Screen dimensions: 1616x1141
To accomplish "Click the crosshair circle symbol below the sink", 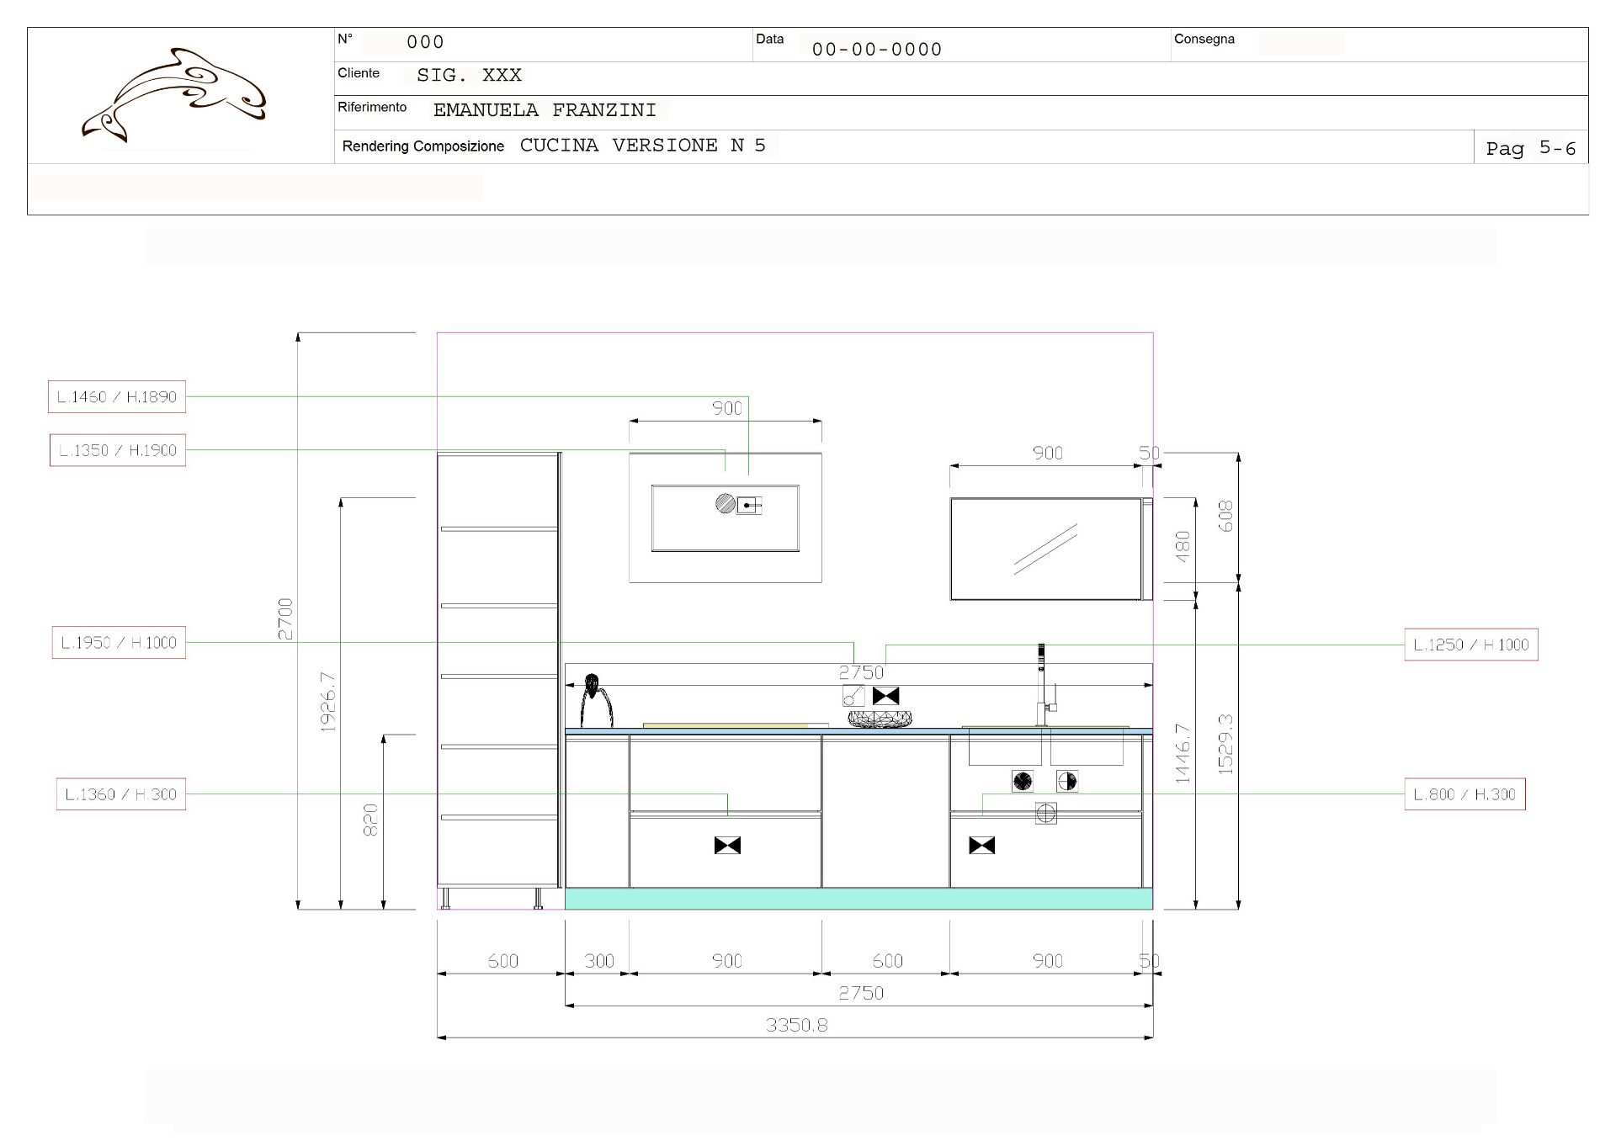I will point(1045,814).
